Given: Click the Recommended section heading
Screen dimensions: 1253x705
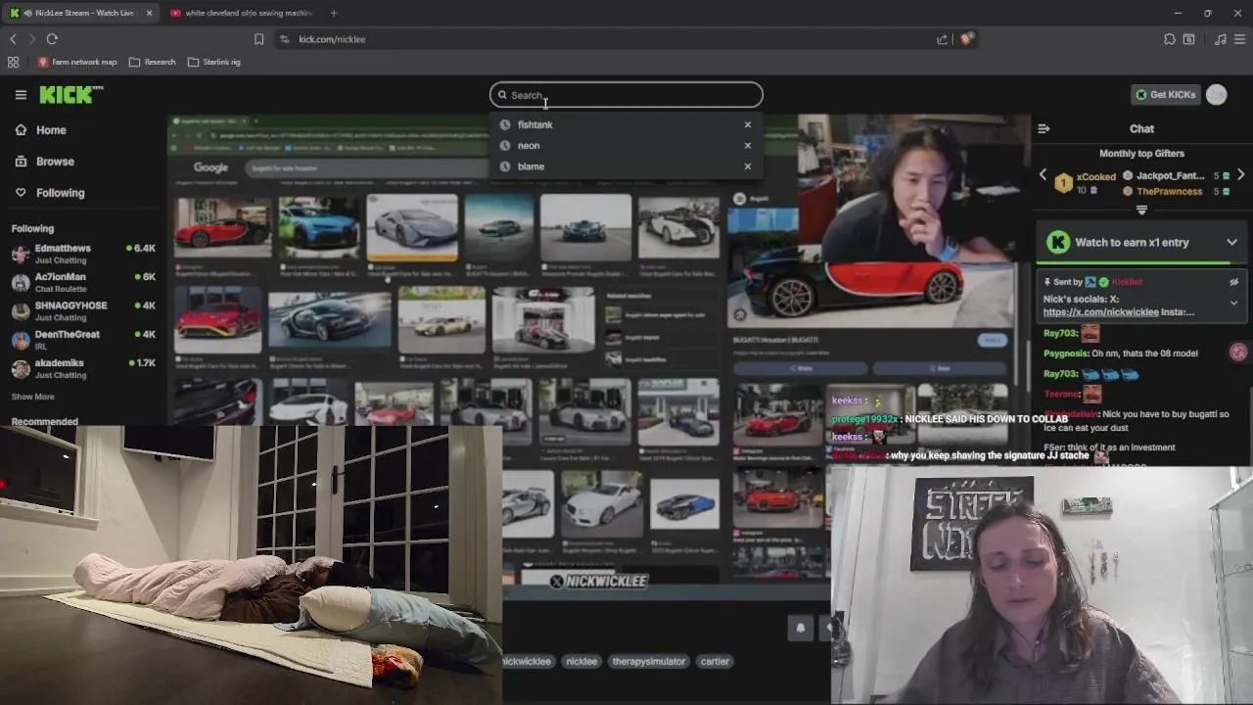Looking at the screenshot, I should pyautogui.click(x=44, y=421).
